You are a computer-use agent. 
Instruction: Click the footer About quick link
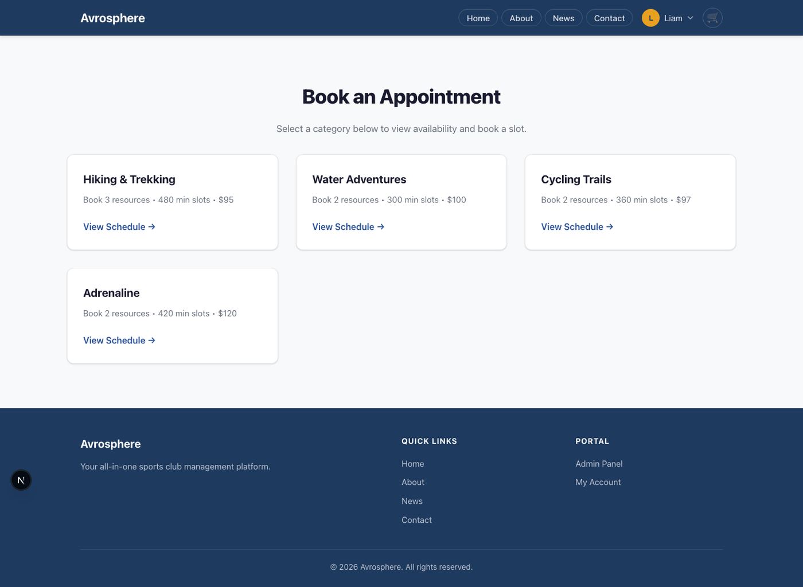coord(413,482)
